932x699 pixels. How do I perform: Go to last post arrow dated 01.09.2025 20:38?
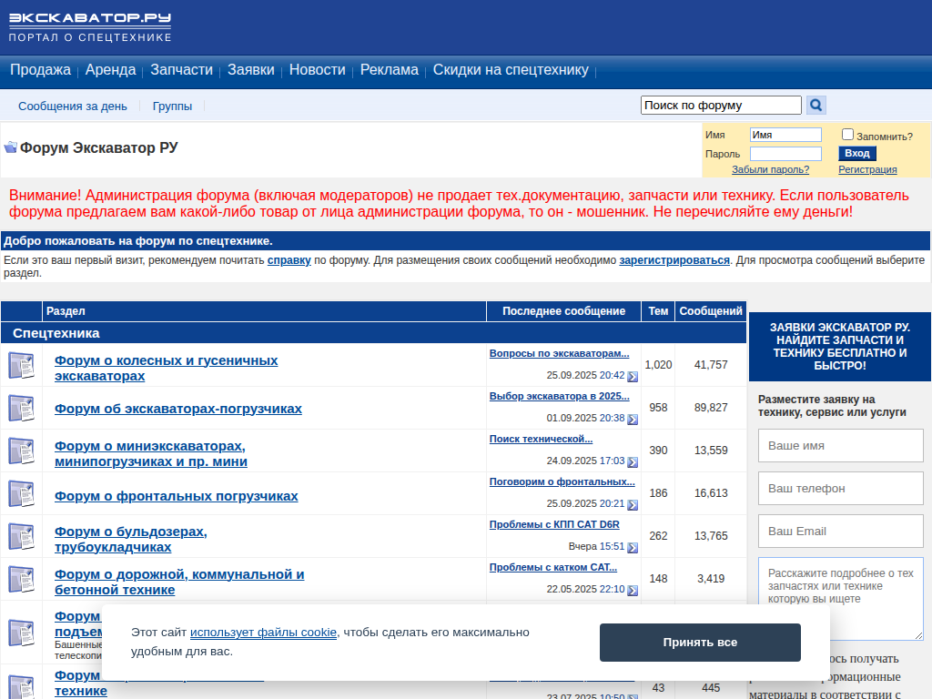pos(633,419)
